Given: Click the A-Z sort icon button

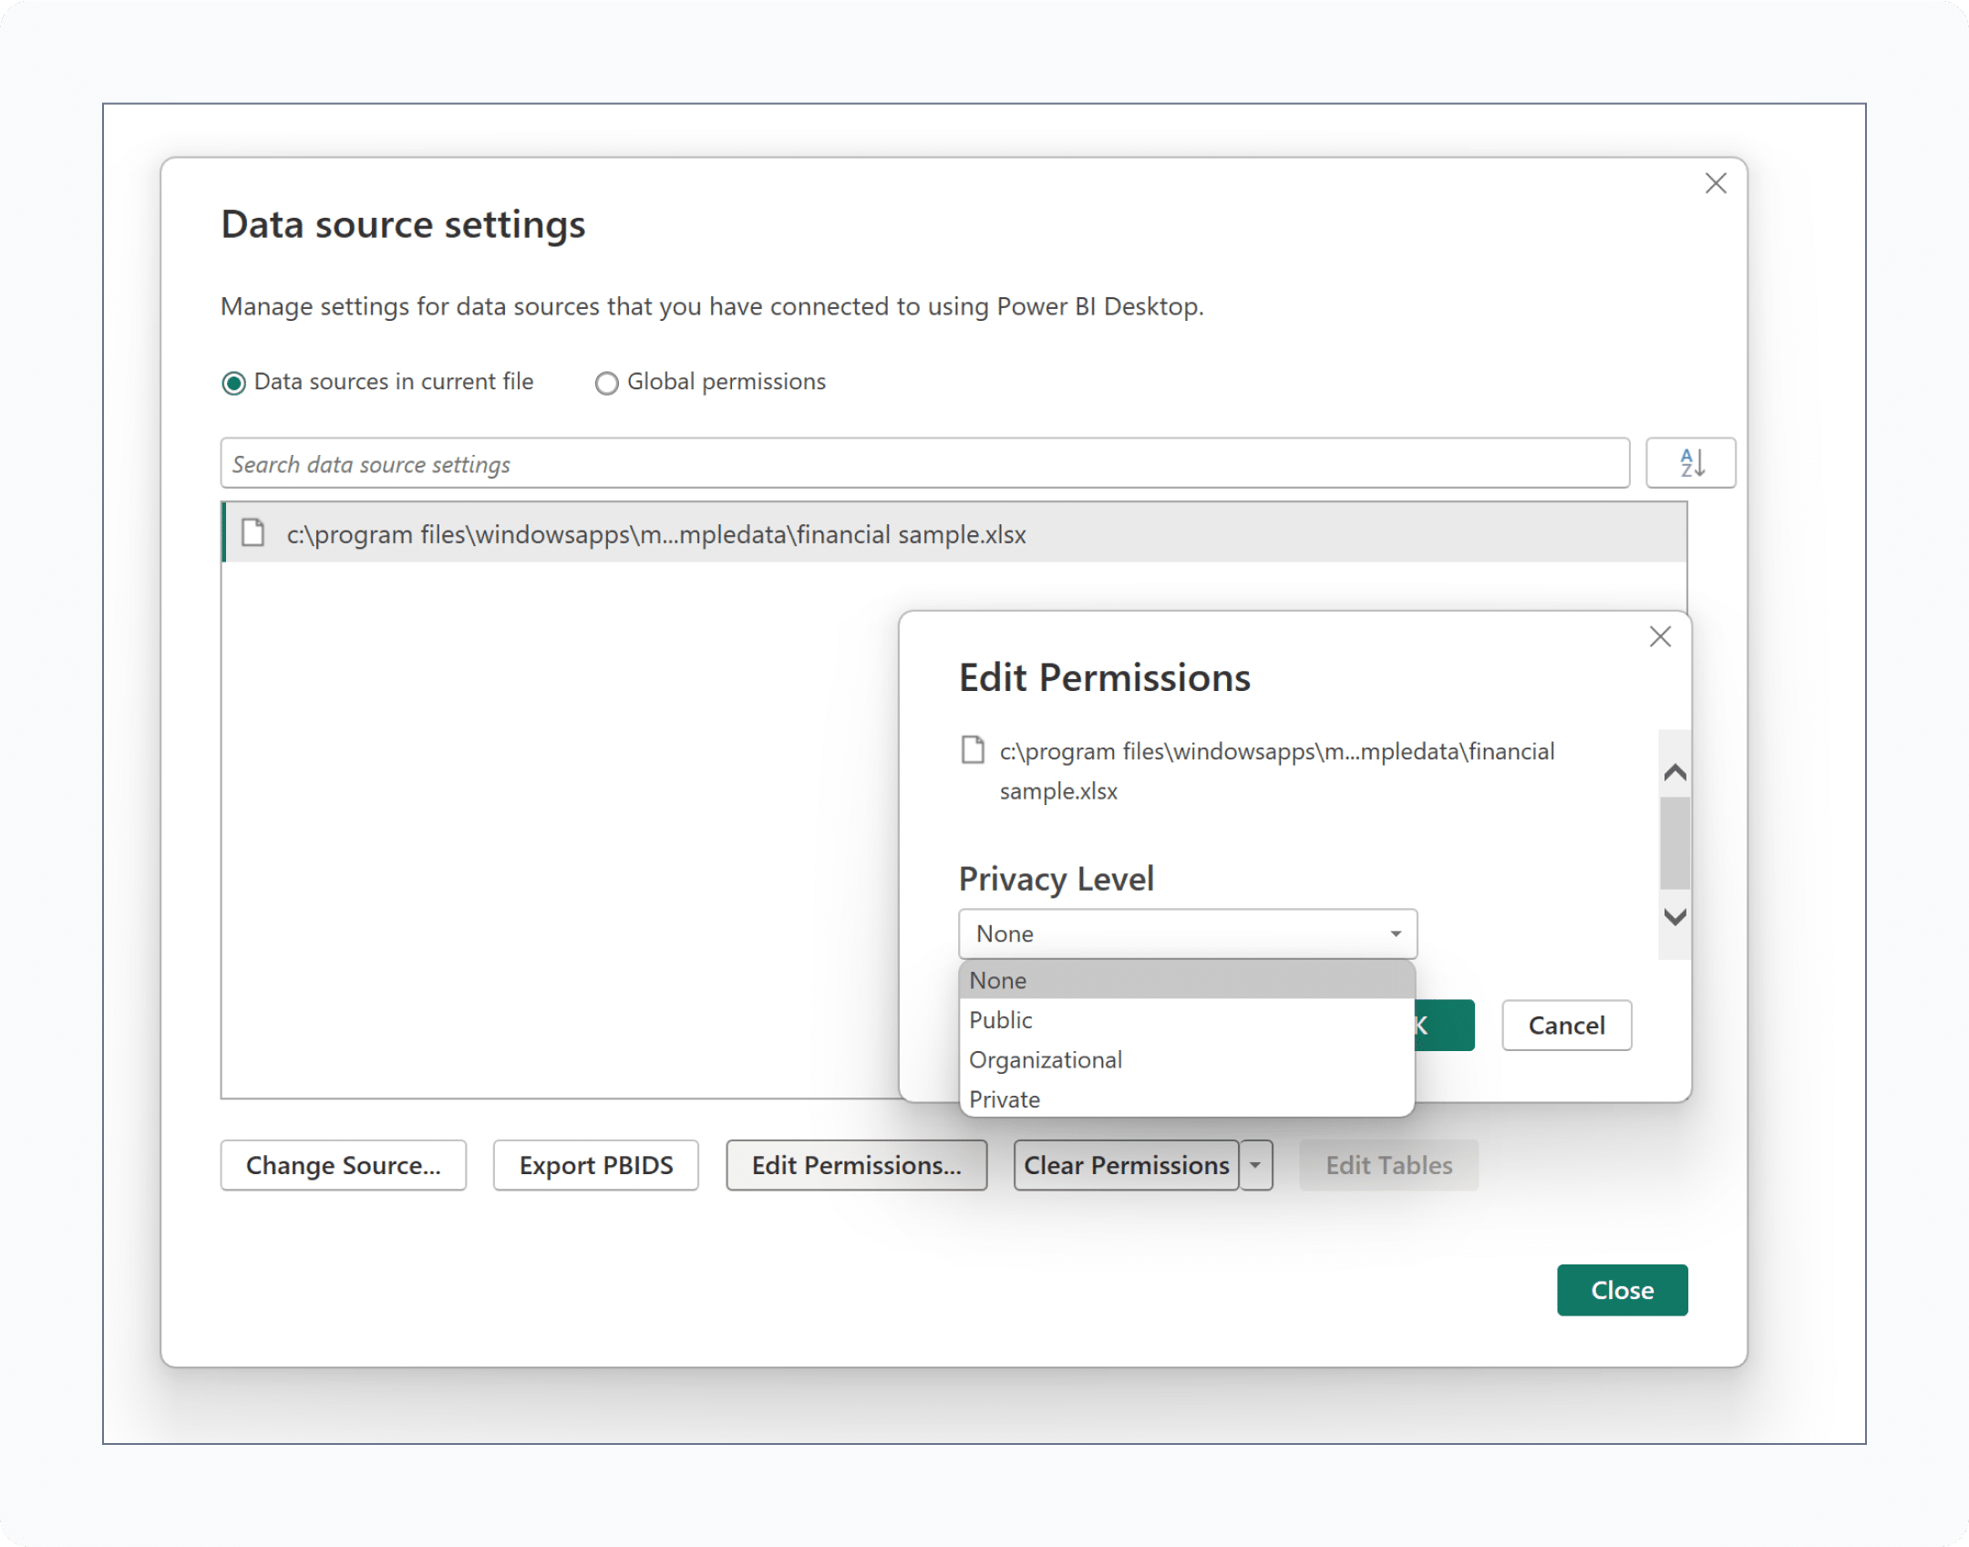Looking at the screenshot, I should click(x=1690, y=463).
